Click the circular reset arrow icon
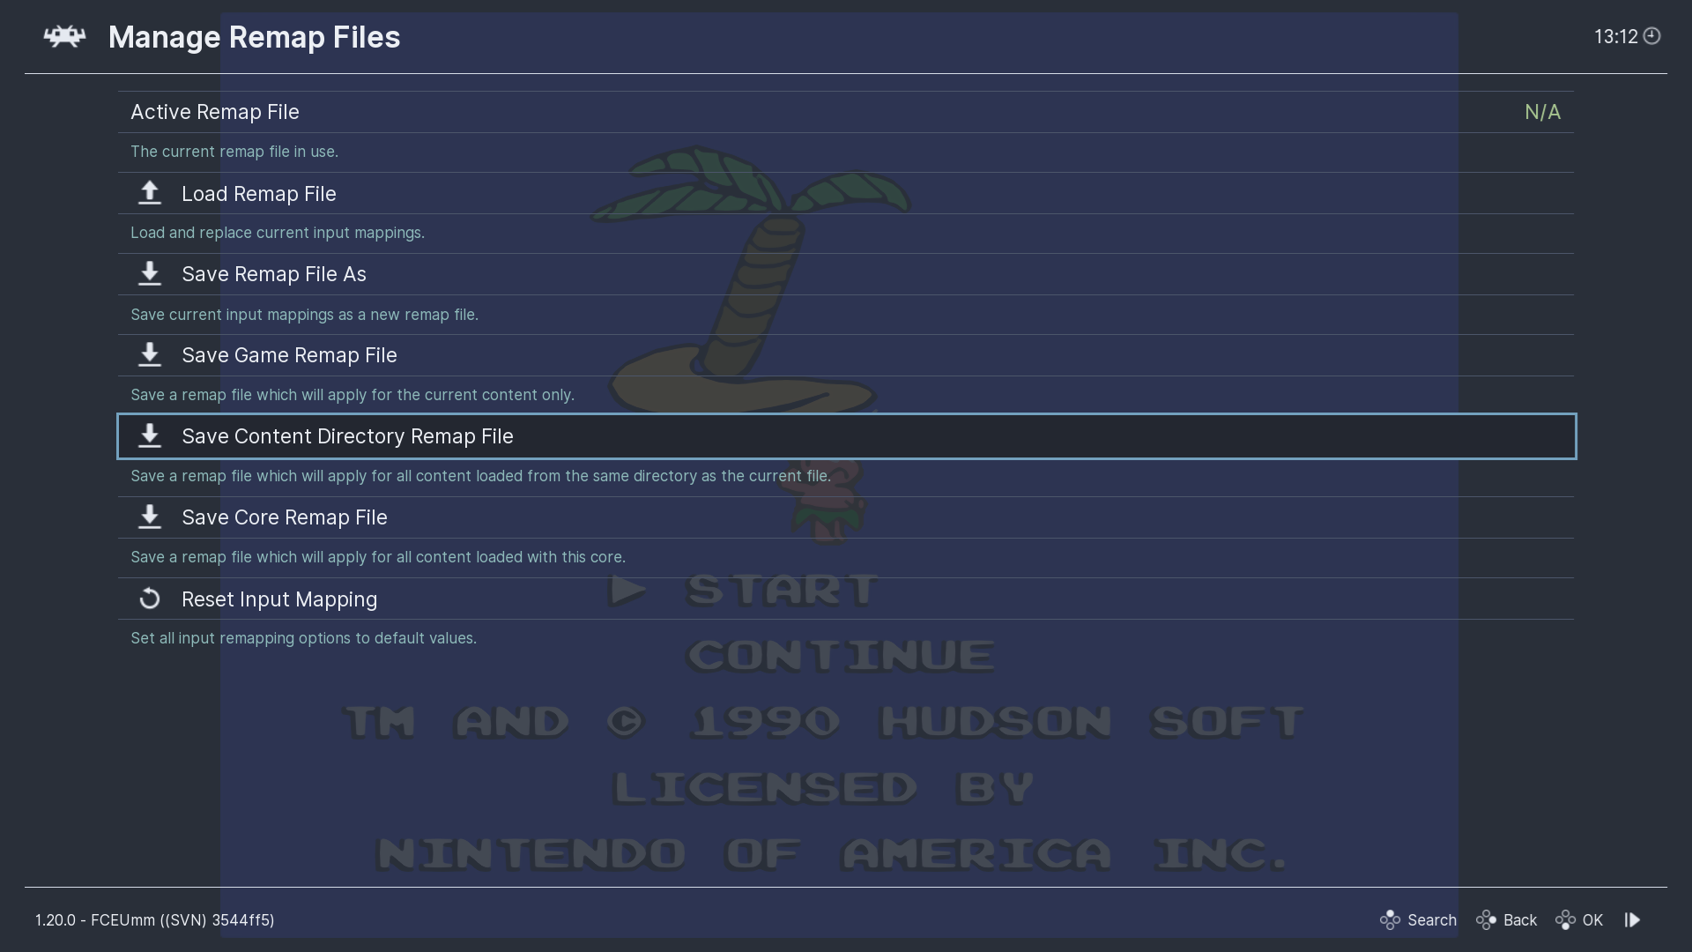This screenshot has height=952, width=1692. click(150, 599)
